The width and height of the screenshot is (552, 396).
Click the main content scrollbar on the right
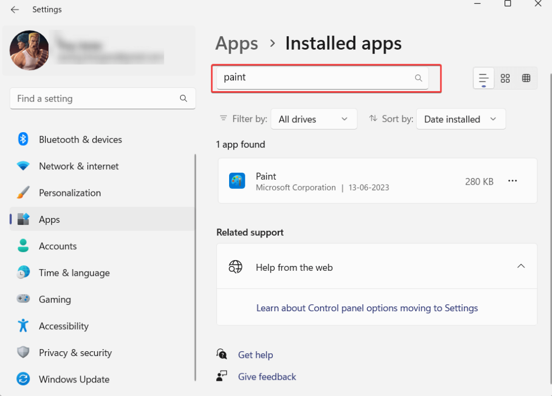pyautogui.click(x=550, y=229)
